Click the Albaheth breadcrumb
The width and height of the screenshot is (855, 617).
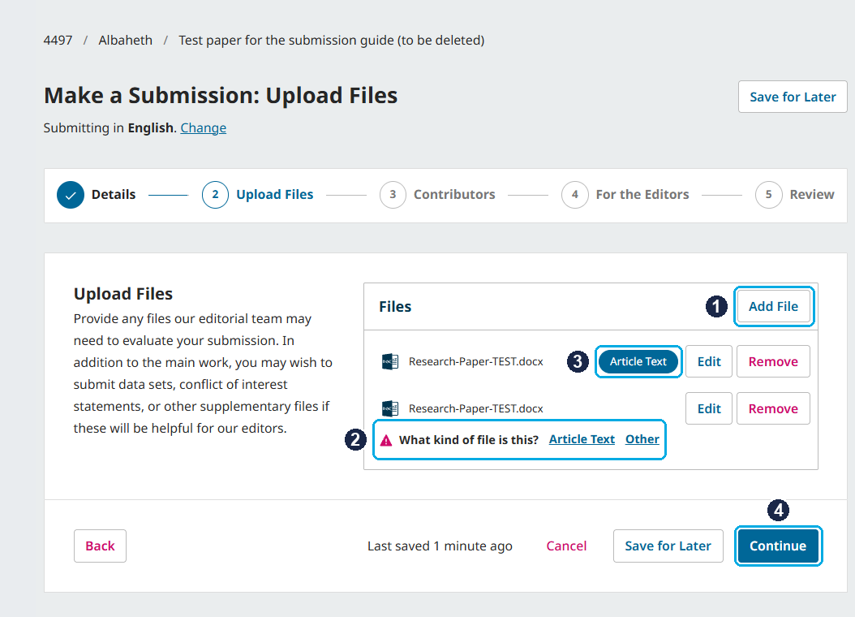point(126,41)
